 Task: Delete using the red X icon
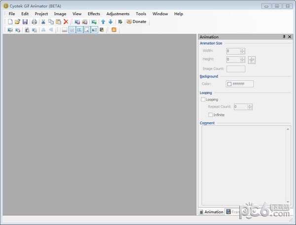point(66,22)
